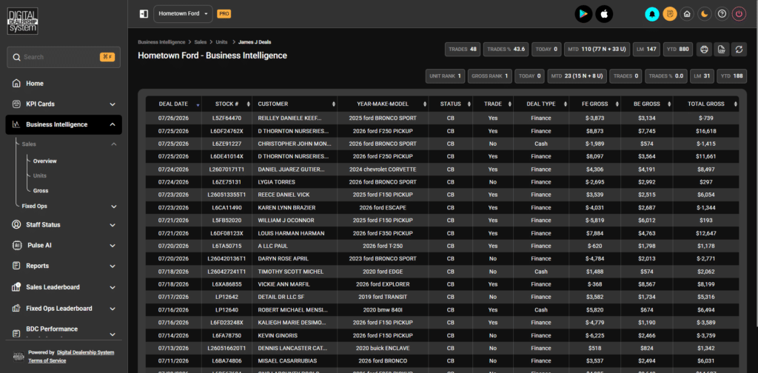Viewport: 758px width, 373px height.
Task: Open the Units submenu item
Action: coord(40,176)
